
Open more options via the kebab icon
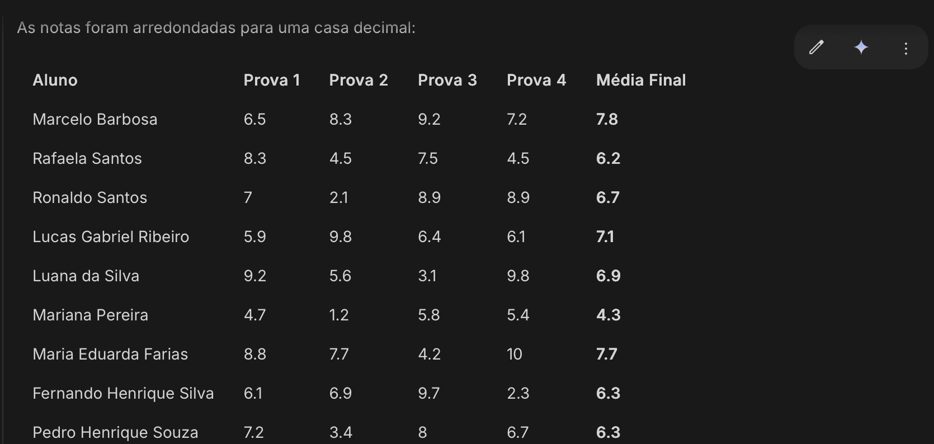pyautogui.click(x=905, y=49)
